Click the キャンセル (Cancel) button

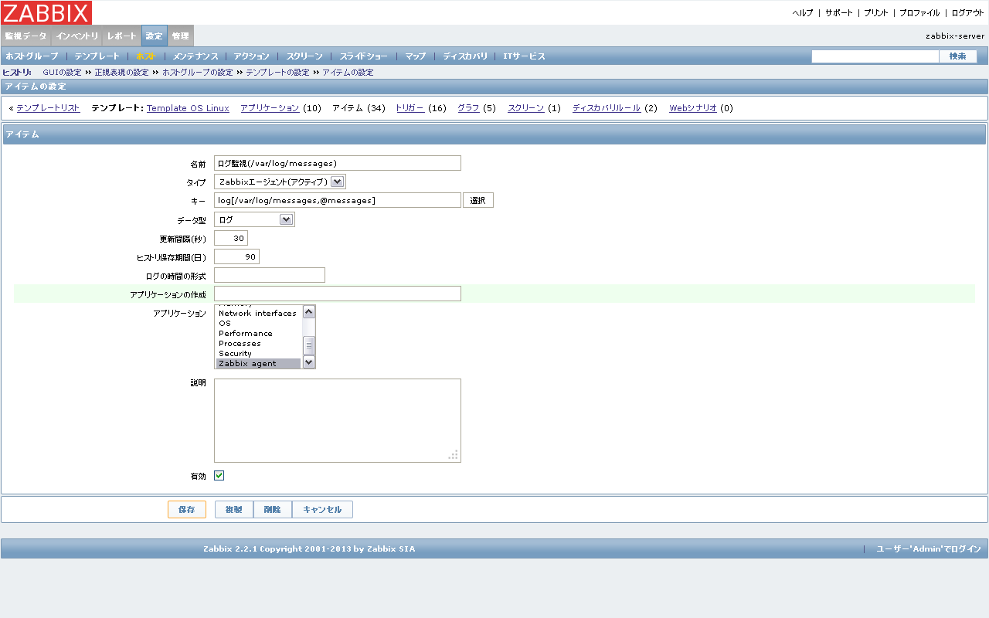(x=322, y=509)
